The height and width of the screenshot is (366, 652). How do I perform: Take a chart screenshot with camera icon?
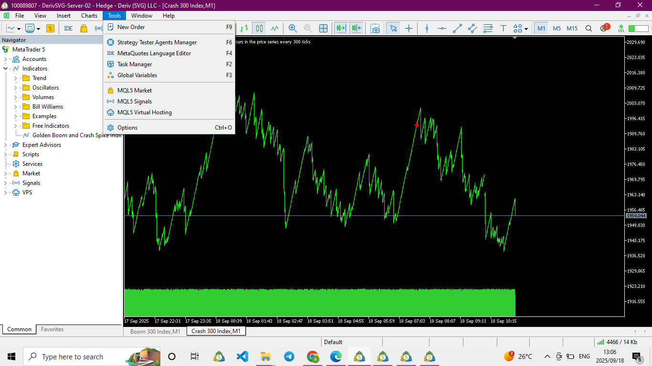click(x=376, y=29)
